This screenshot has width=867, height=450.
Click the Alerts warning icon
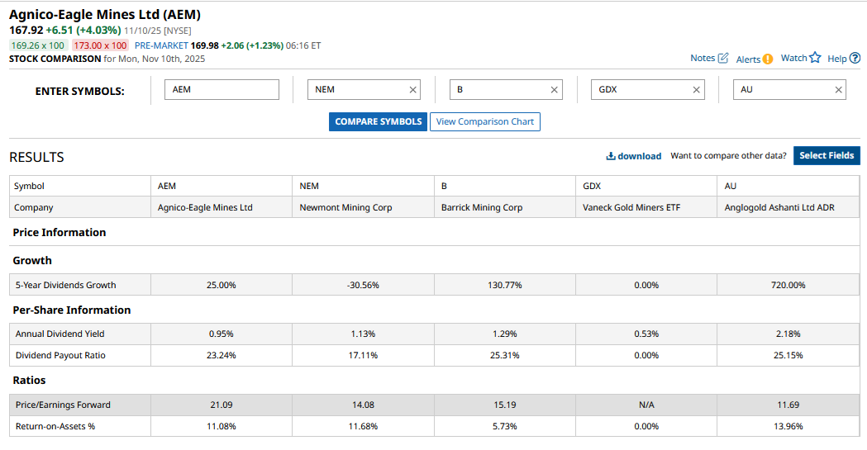[768, 59]
